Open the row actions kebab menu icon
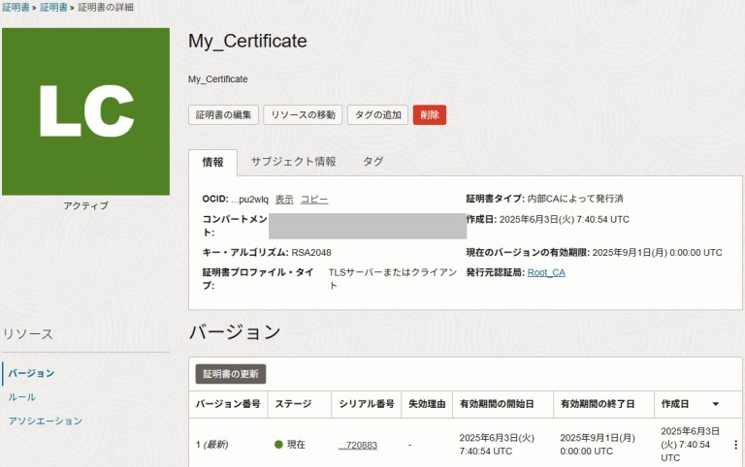The image size is (745, 467). (x=735, y=445)
